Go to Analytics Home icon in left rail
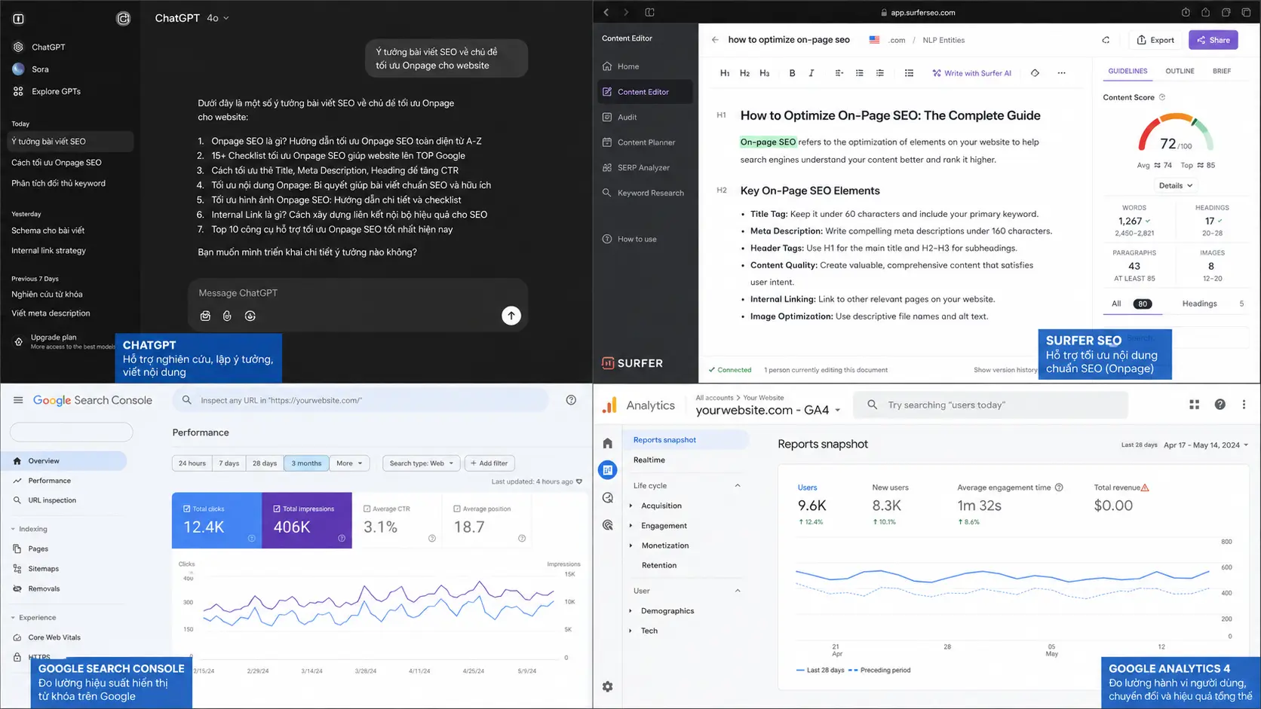1261x709 pixels. pyautogui.click(x=608, y=443)
